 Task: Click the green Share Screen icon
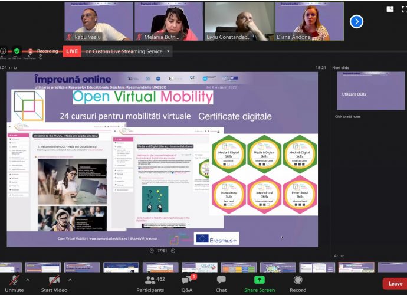pyautogui.click(x=260, y=280)
